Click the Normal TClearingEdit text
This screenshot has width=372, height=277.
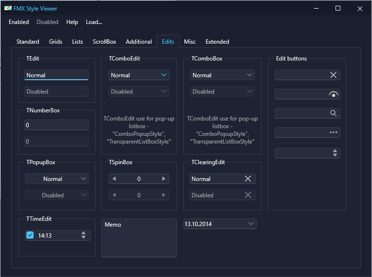201,179
